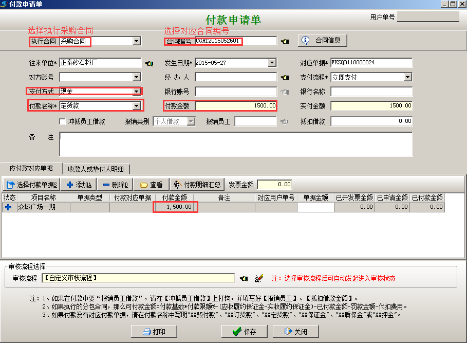The height and width of the screenshot is (343, 467).
Task: Open the 选择付款单据 document selector icon
Action: 11,185
